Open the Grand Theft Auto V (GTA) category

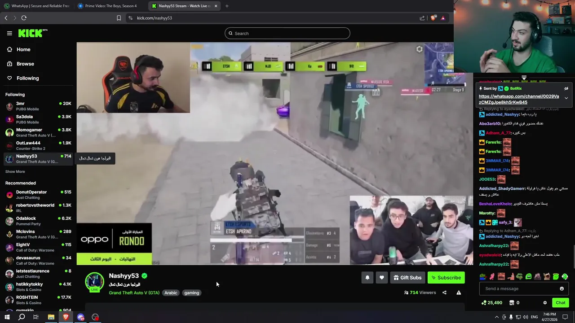[x=134, y=292]
